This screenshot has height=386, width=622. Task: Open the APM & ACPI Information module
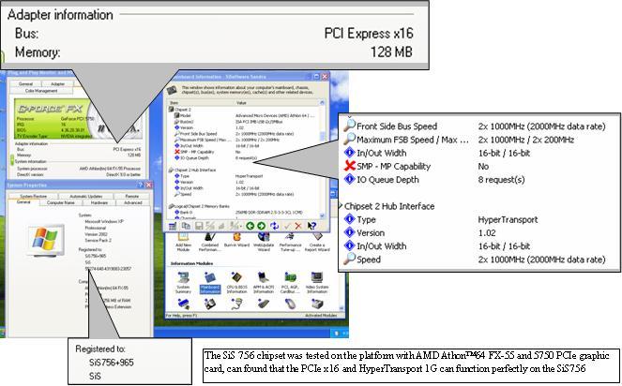[x=264, y=283]
